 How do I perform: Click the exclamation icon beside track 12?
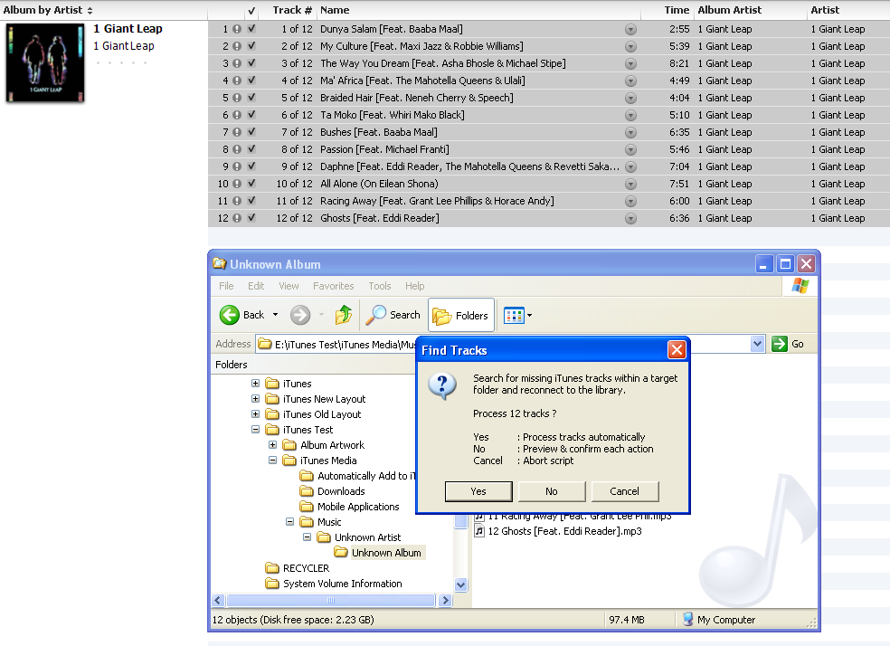click(237, 218)
